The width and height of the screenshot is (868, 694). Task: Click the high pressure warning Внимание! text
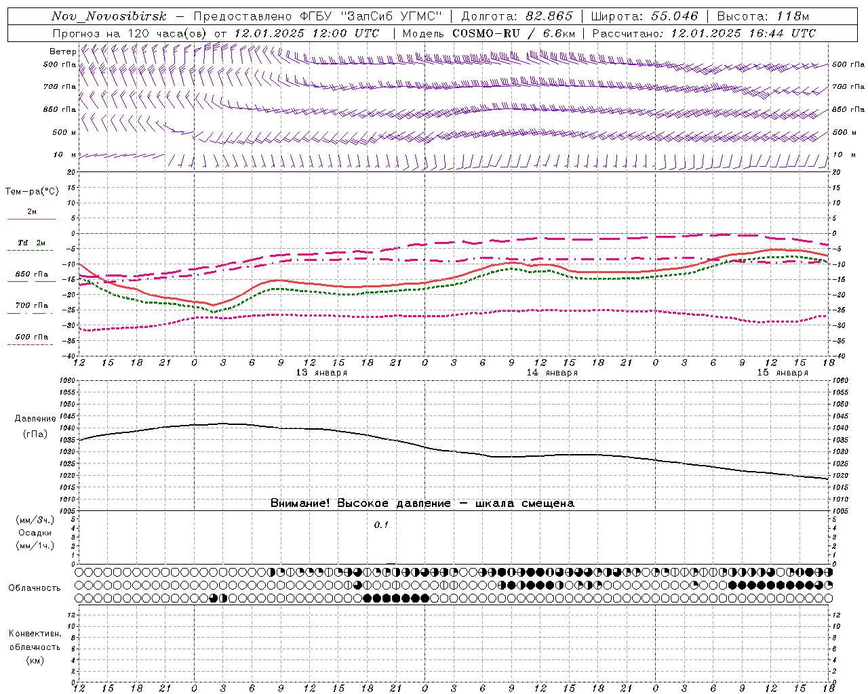point(422,503)
